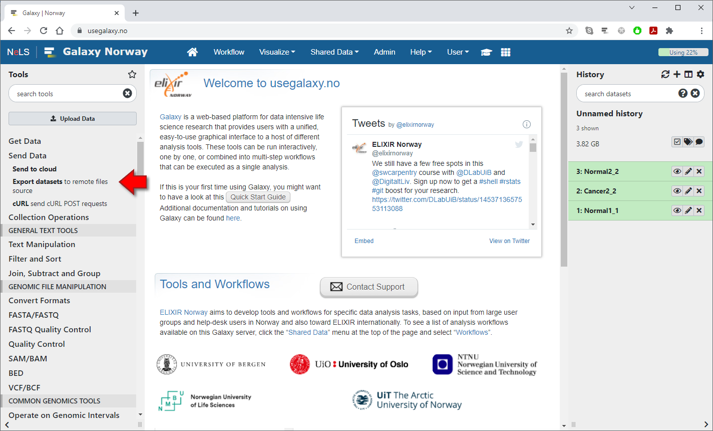Open the Workflow menu item
The image size is (713, 431).
(x=229, y=52)
